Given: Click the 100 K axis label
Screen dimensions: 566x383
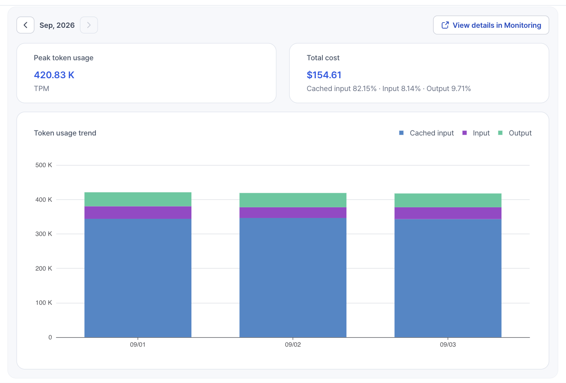Looking at the screenshot, I should point(44,303).
